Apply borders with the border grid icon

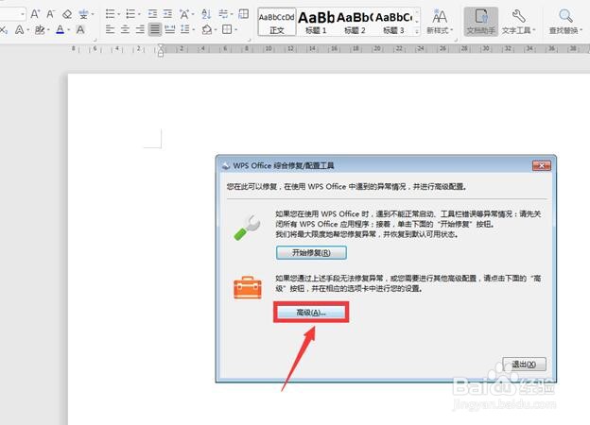pos(227,29)
